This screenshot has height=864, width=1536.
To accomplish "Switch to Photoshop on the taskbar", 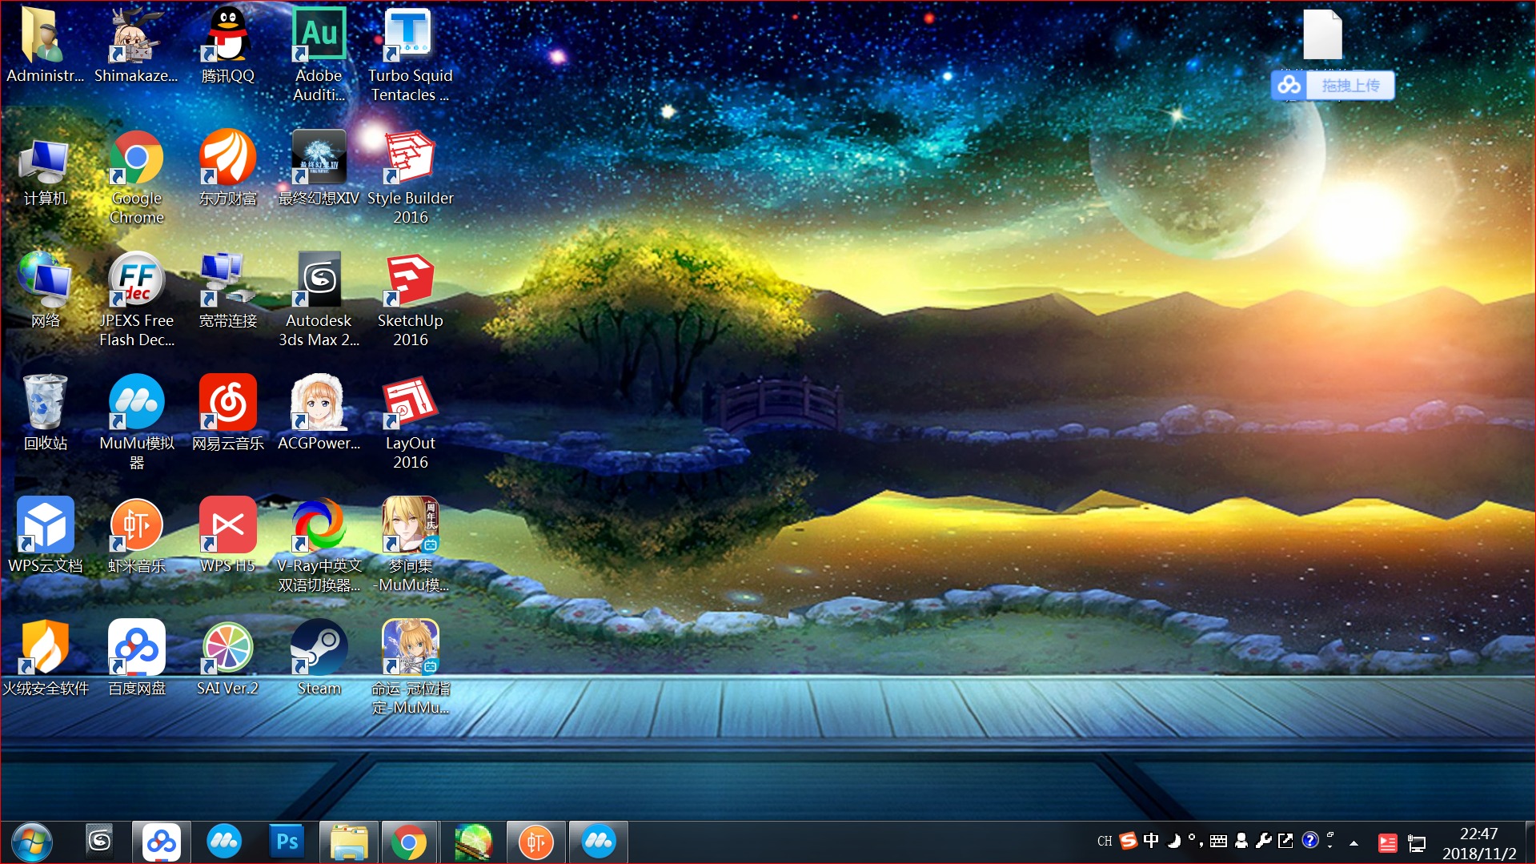I will click(287, 842).
